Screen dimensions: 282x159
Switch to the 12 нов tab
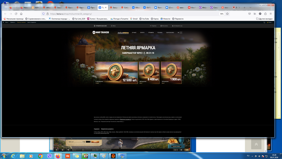click(169, 8)
